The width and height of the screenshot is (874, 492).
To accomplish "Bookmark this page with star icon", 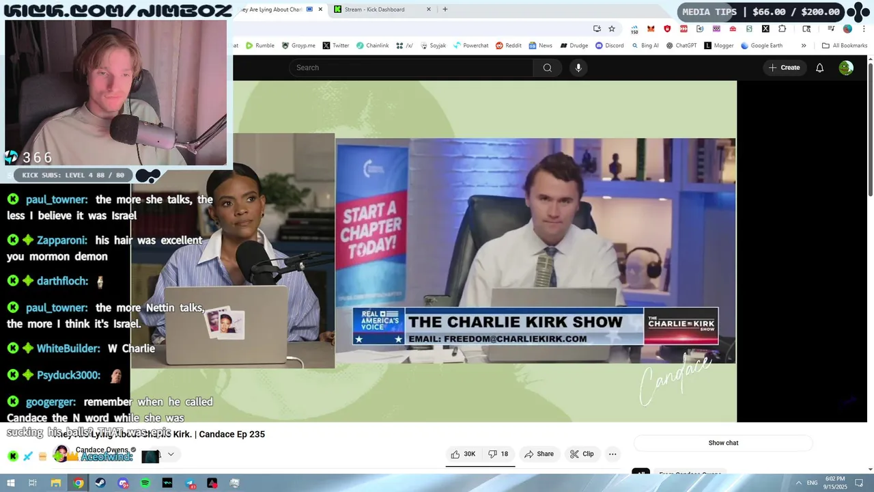I will tap(612, 29).
